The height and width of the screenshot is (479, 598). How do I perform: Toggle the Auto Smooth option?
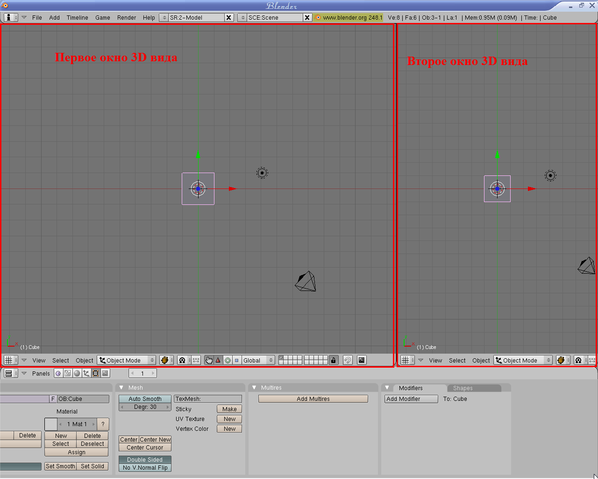[x=145, y=399]
